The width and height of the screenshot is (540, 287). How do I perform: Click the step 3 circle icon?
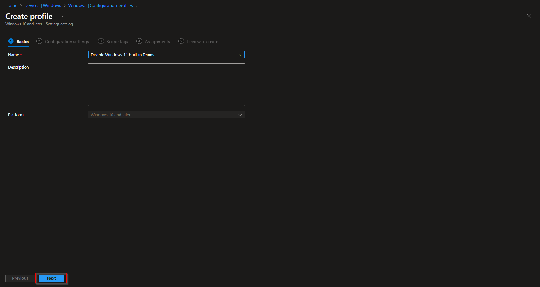click(x=101, y=41)
